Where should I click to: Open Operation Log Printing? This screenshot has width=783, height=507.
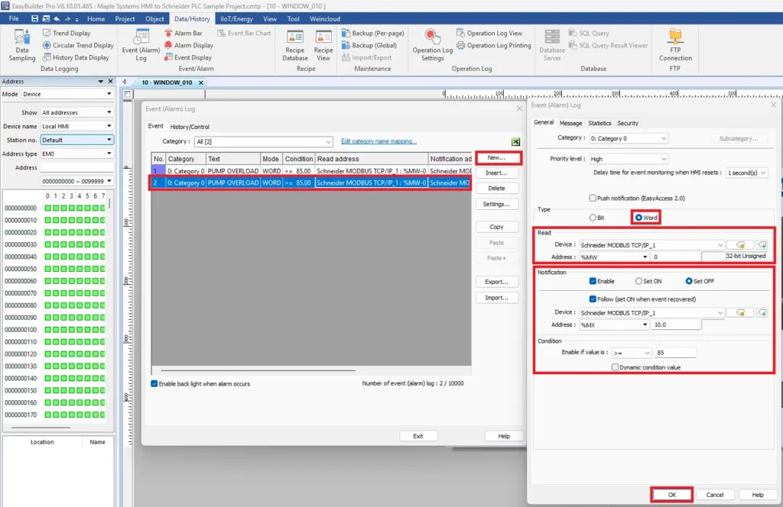coord(493,45)
